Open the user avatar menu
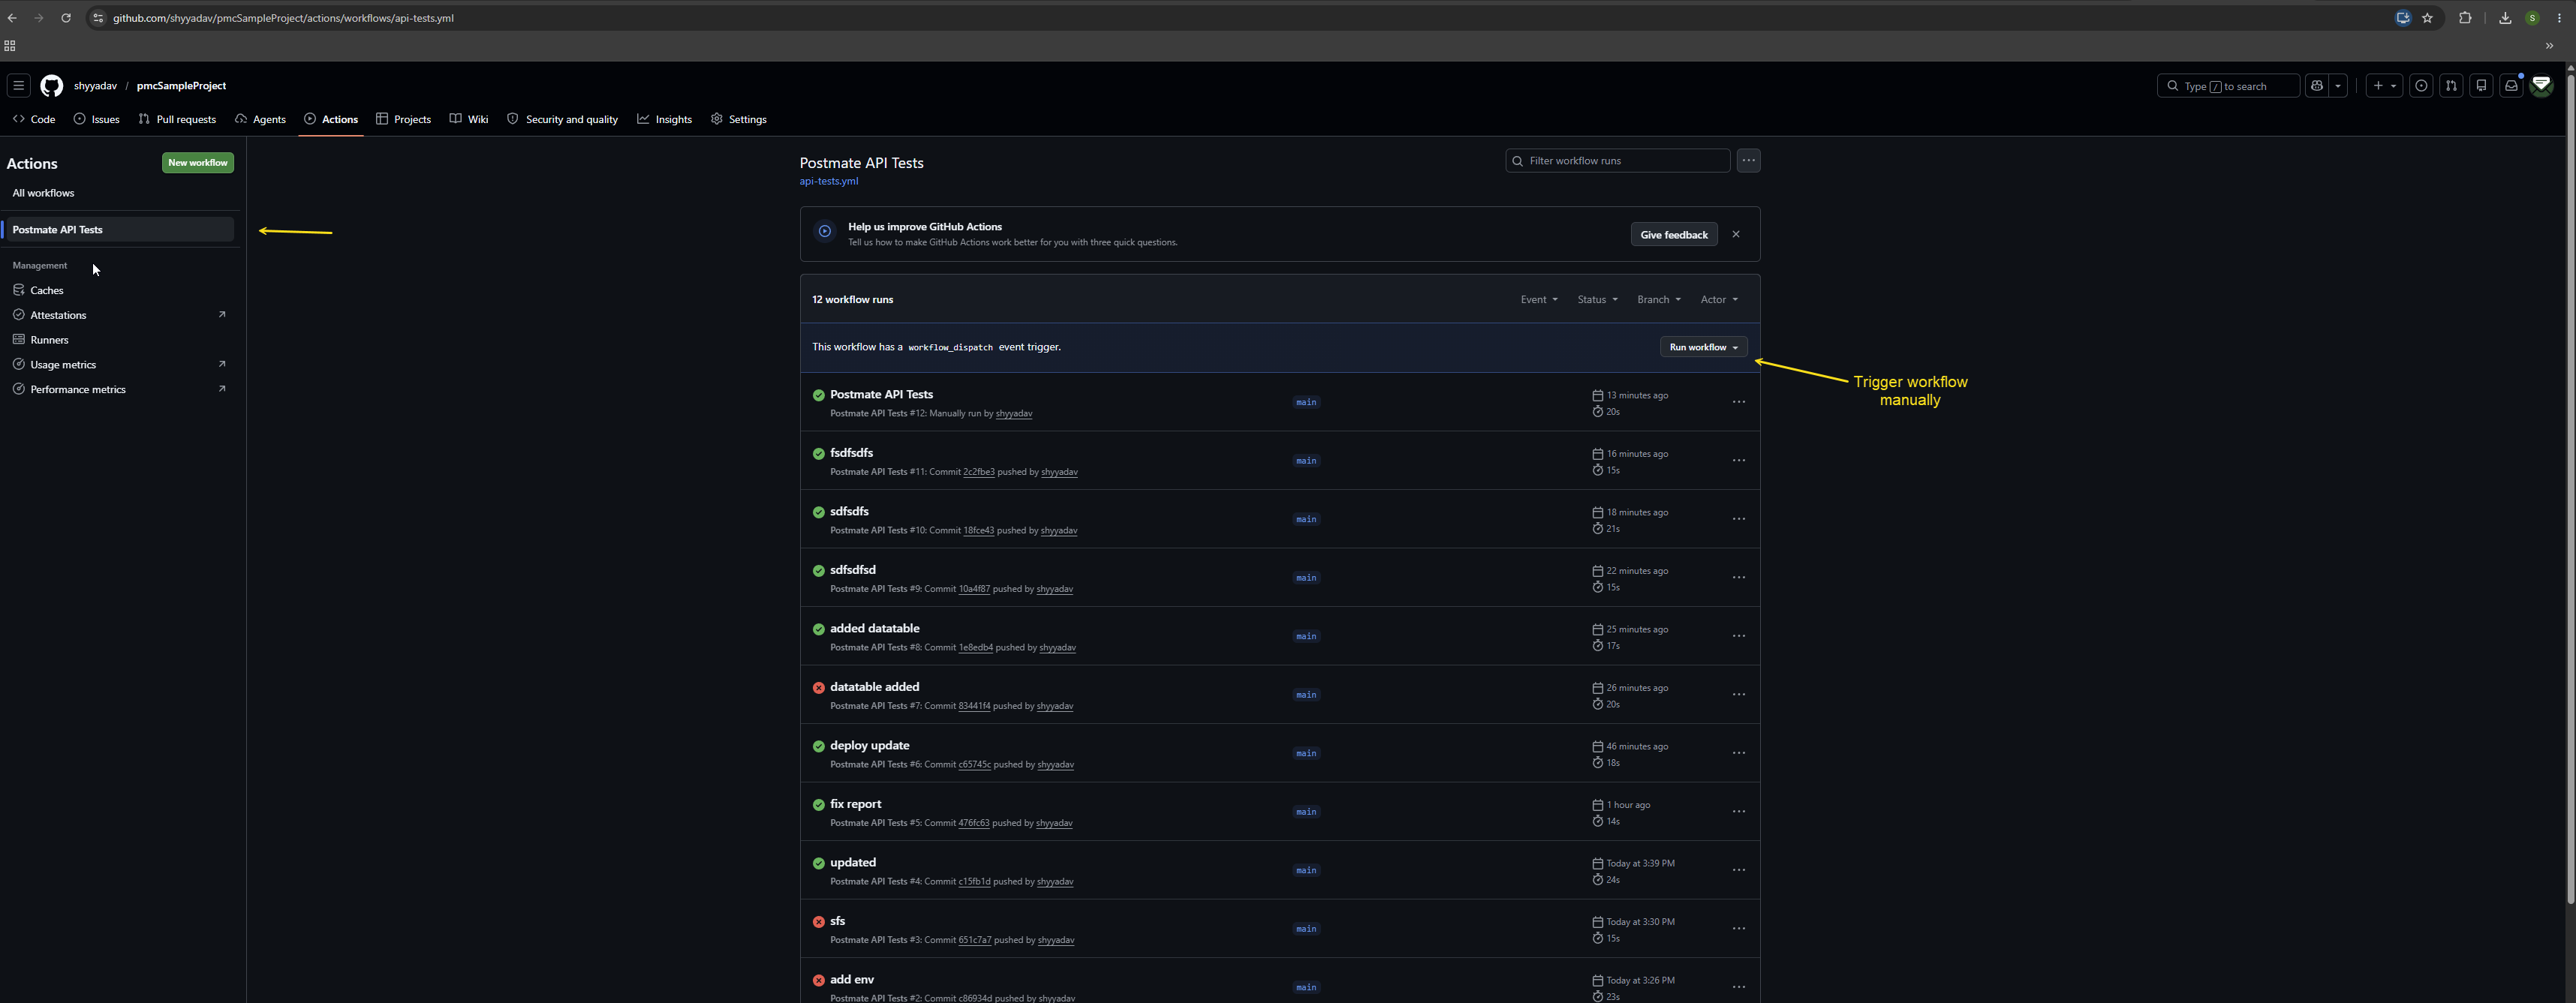 click(2542, 86)
